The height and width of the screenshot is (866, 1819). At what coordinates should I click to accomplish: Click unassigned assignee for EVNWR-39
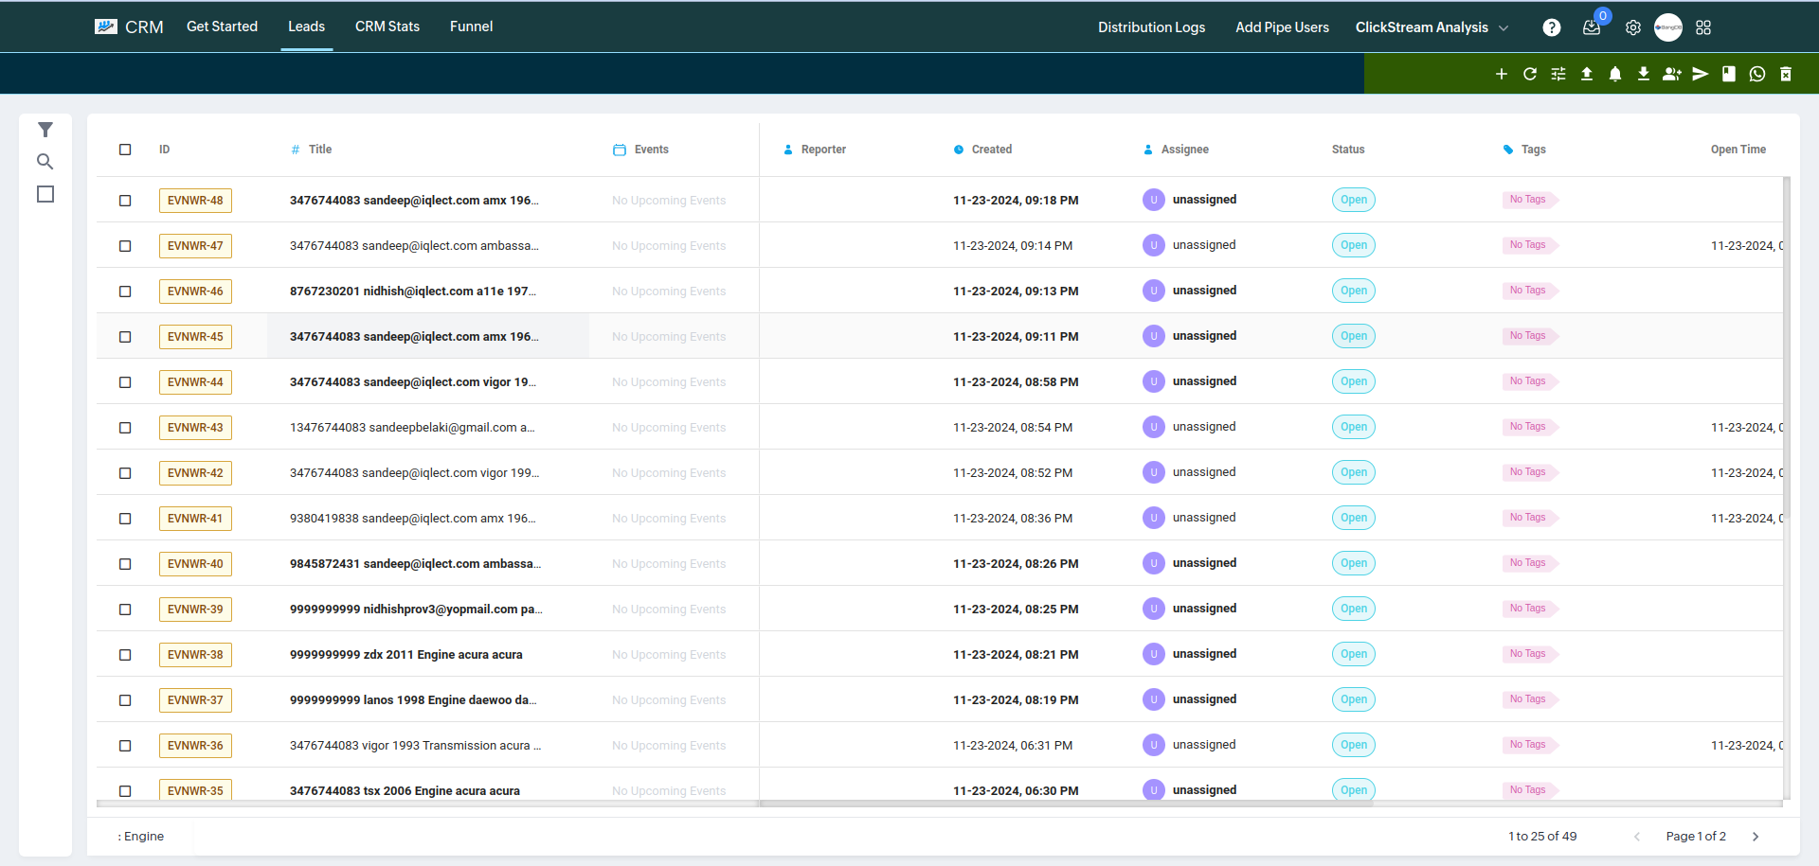[1204, 609]
